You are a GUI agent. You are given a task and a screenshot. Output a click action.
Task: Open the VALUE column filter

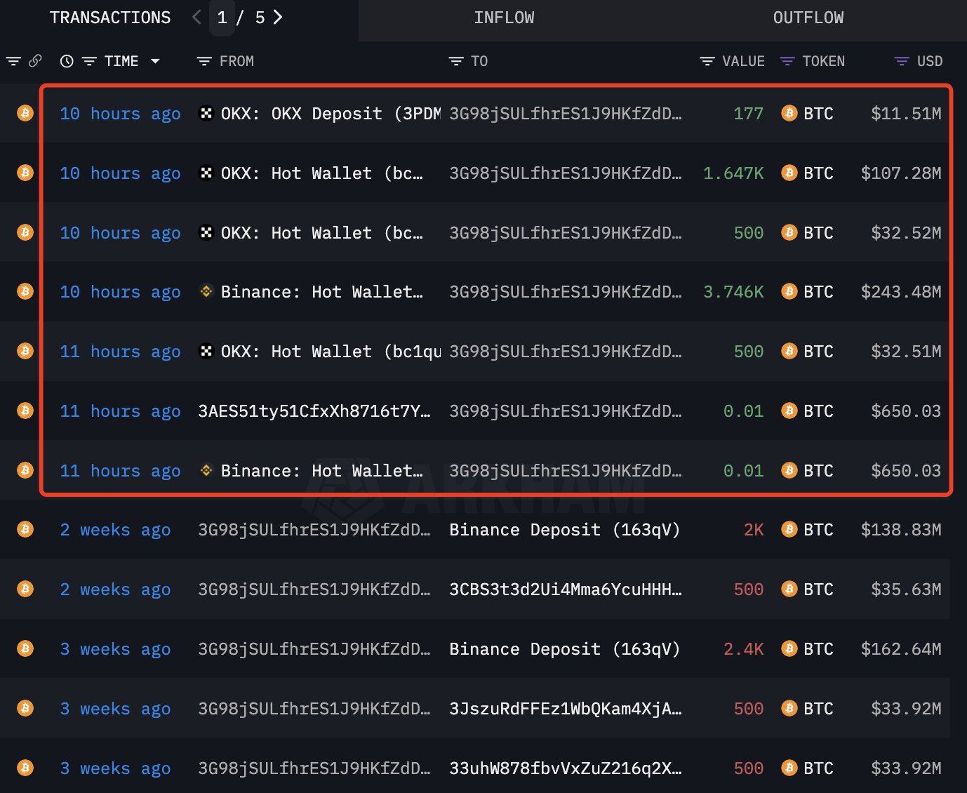(x=707, y=62)
